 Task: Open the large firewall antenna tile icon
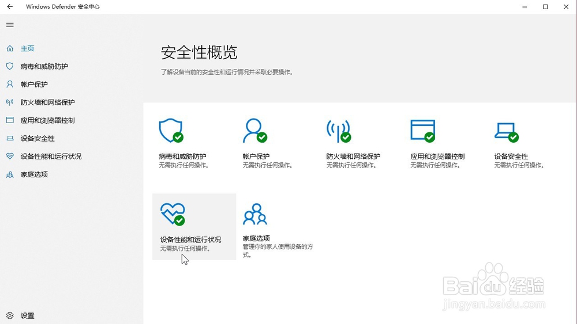tap(339, 131)
